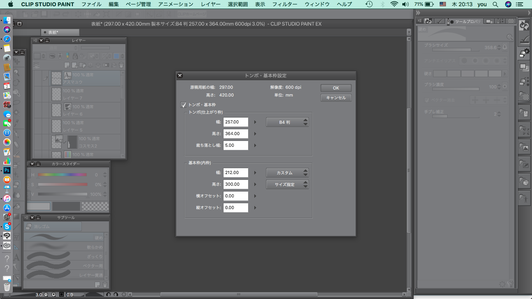This screenshot has width=532, height=299.
Task: Open Photoshop from the Dock
Action: coord(7,170)
